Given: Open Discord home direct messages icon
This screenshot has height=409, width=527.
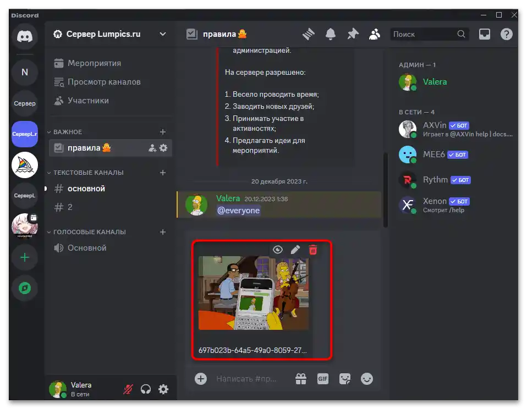Looking at the screenshot, I should point(25,36).
